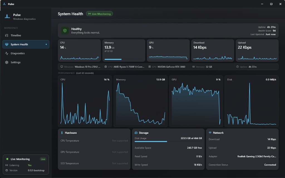Click the Timeline list icon
285x178 pixels.
click(x=7, y=35)
